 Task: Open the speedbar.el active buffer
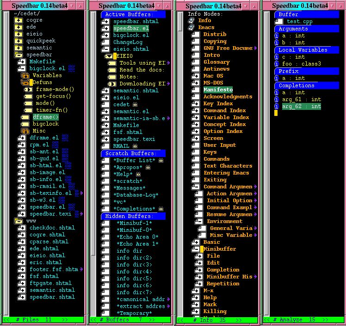tap(131, 28)
